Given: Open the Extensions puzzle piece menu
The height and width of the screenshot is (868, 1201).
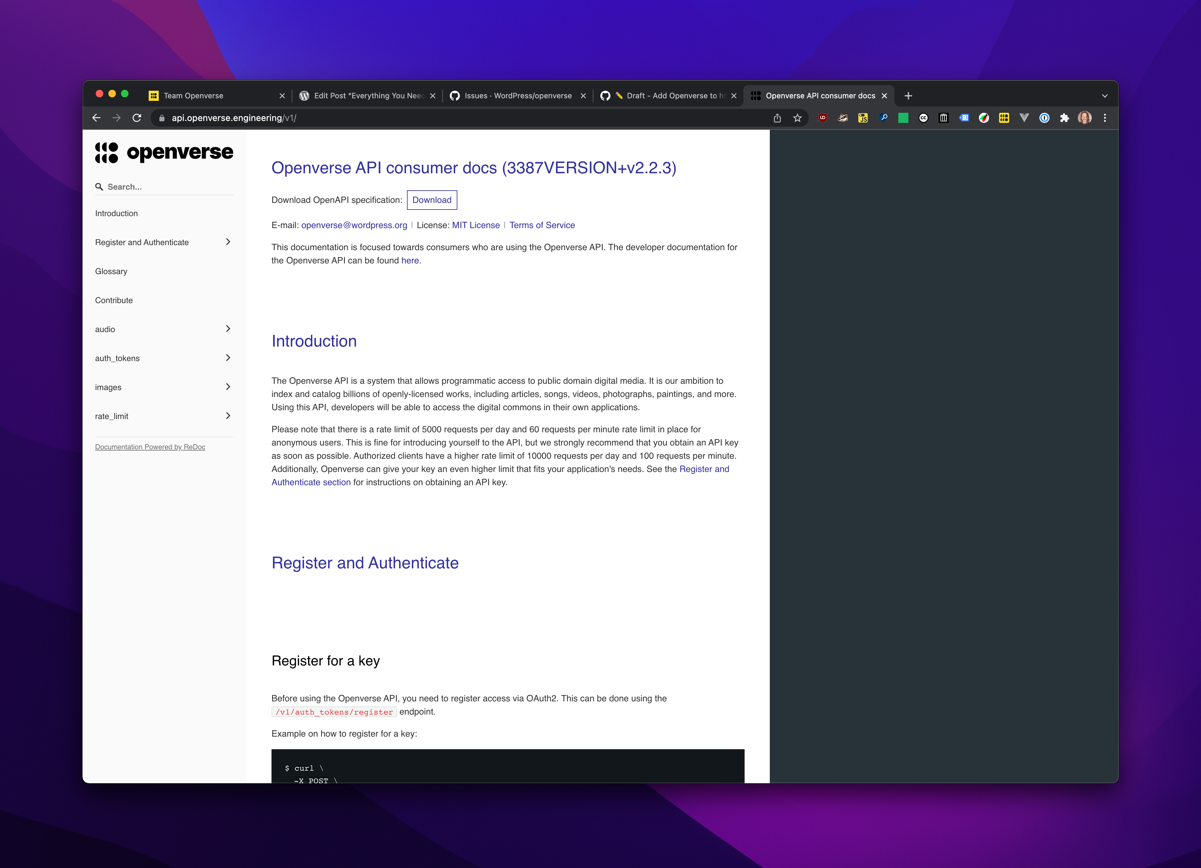Looking at the screenshot, I should pos(1064,118).
